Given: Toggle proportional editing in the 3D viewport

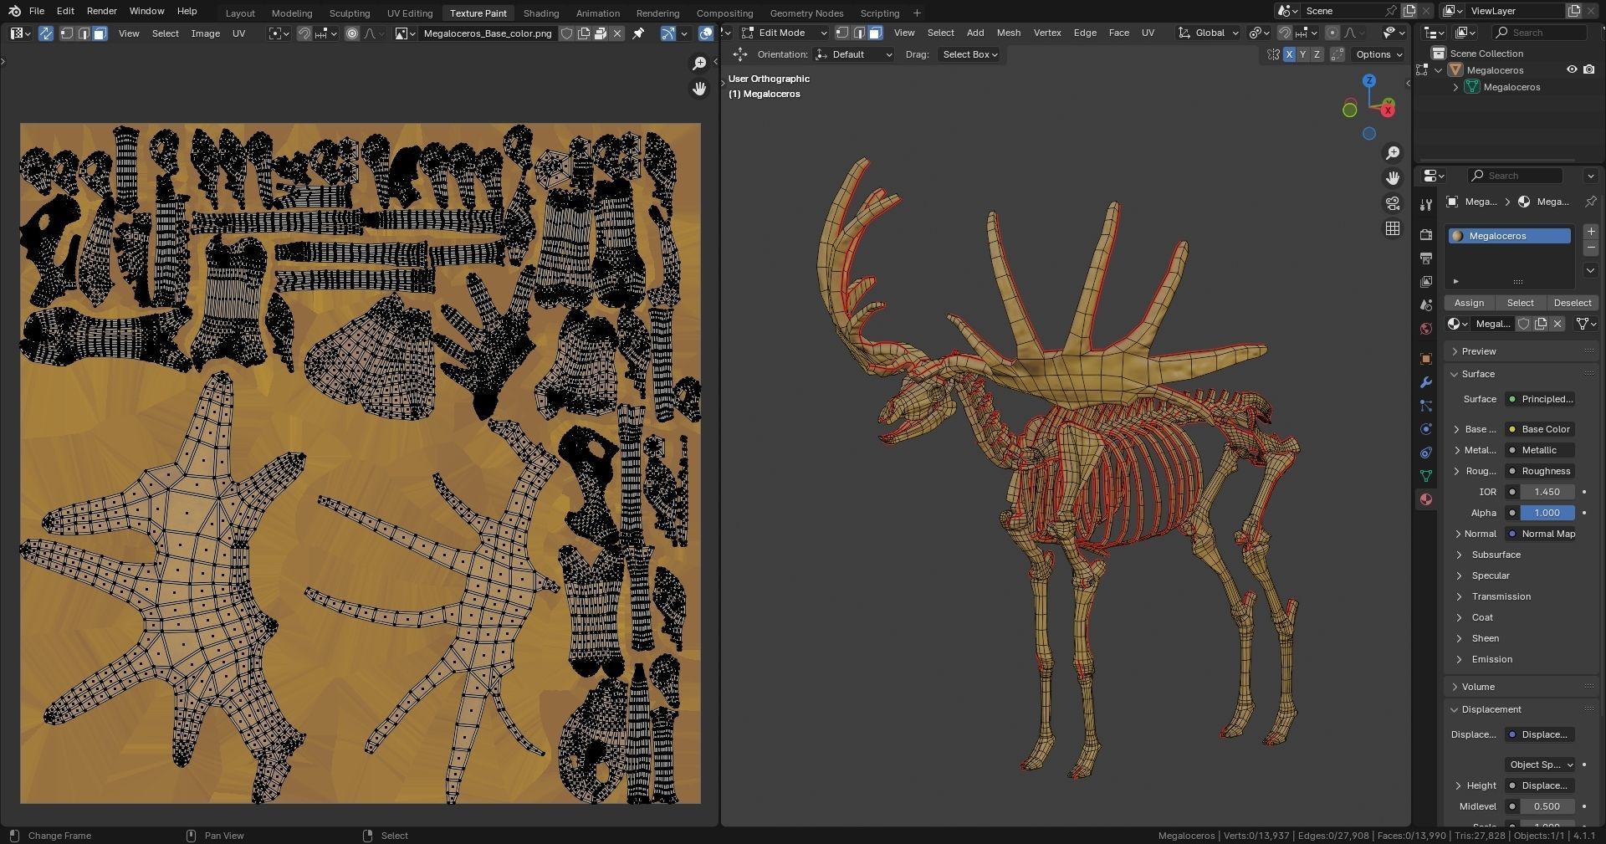Looking at the screenshot, I should (x=1332, y=33).
